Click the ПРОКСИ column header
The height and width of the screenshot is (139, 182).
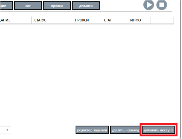pyautogui.click(x=86, y=20)
